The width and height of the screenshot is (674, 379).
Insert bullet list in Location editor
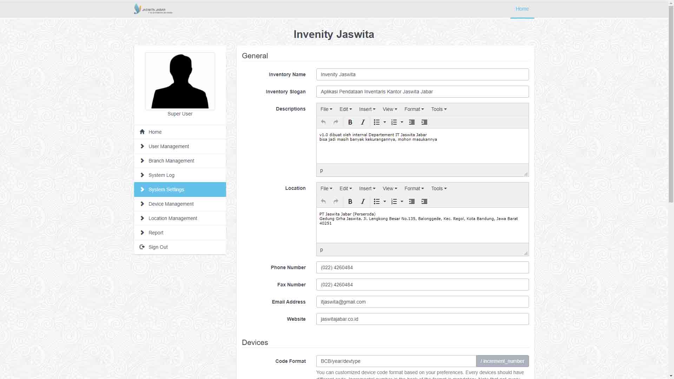(377, 201)
